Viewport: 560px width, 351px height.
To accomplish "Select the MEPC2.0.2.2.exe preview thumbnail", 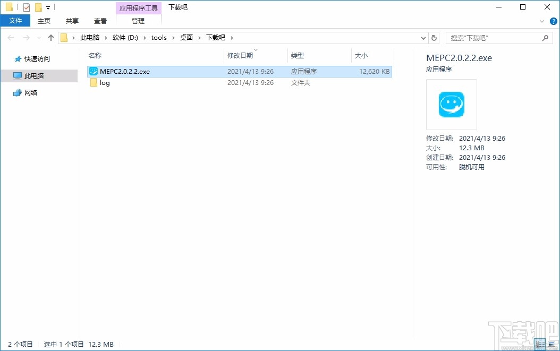I will (x=451, y=104).
